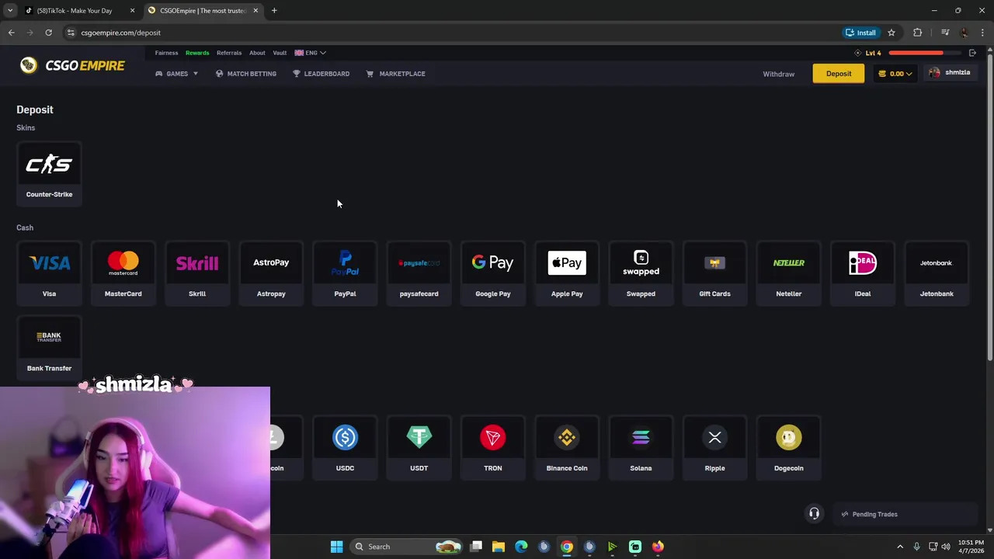Open Gift Cards deposit option
994x559 pixels.
pyautogui.click(x=714, y=273)
